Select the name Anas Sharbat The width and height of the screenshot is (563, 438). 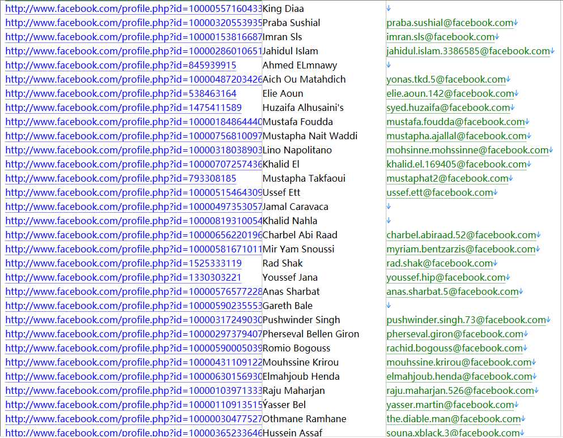point(291,291)
